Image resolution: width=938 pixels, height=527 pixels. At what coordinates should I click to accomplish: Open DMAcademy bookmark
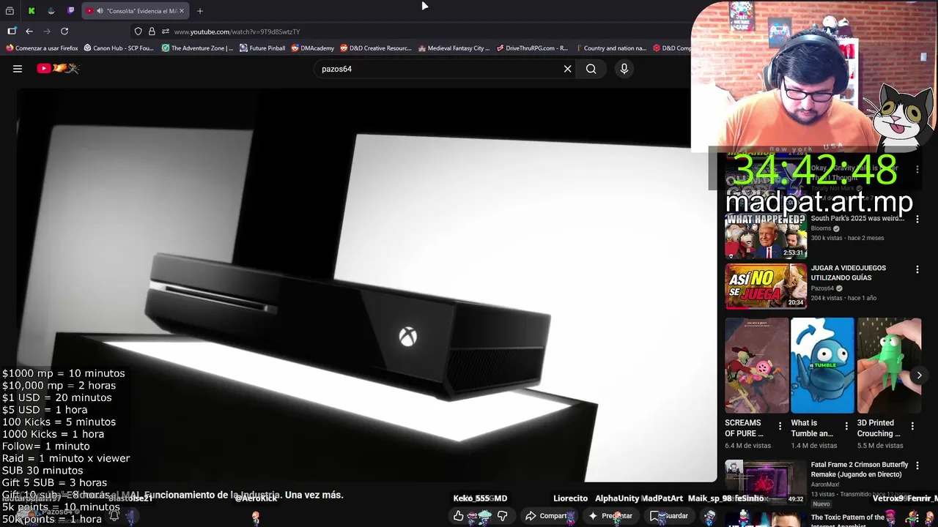pos(312,48)
